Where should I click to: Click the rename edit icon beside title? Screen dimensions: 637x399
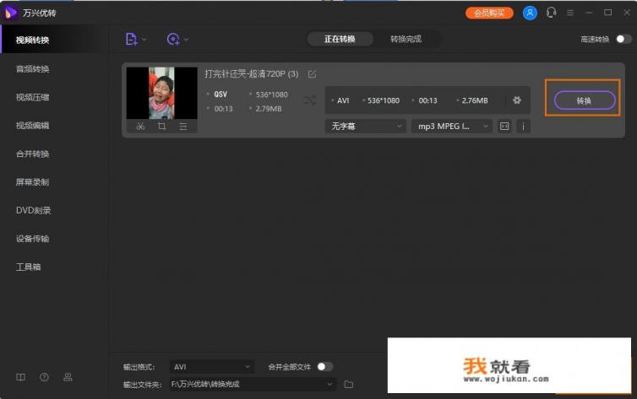[312, 74]
